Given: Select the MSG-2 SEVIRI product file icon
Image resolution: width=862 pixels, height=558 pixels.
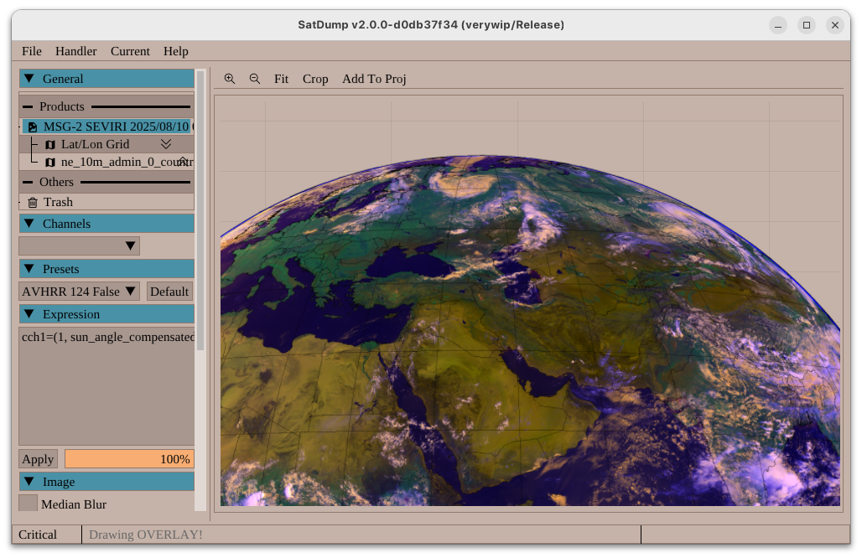Looking at the screenshot, I should (33, 127).
